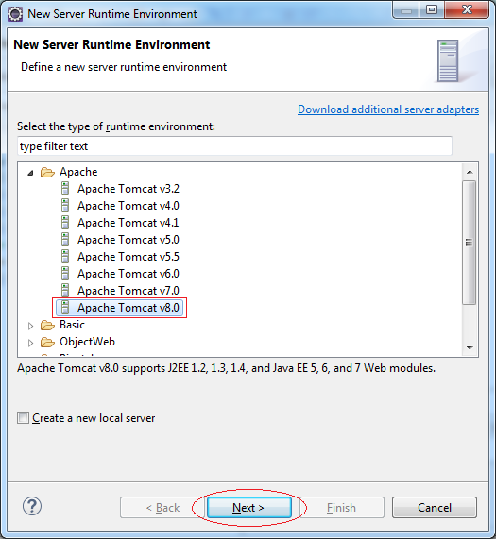Click the ObjectWeb folder icon
The image size is (496, 539).
coord(47,342)
